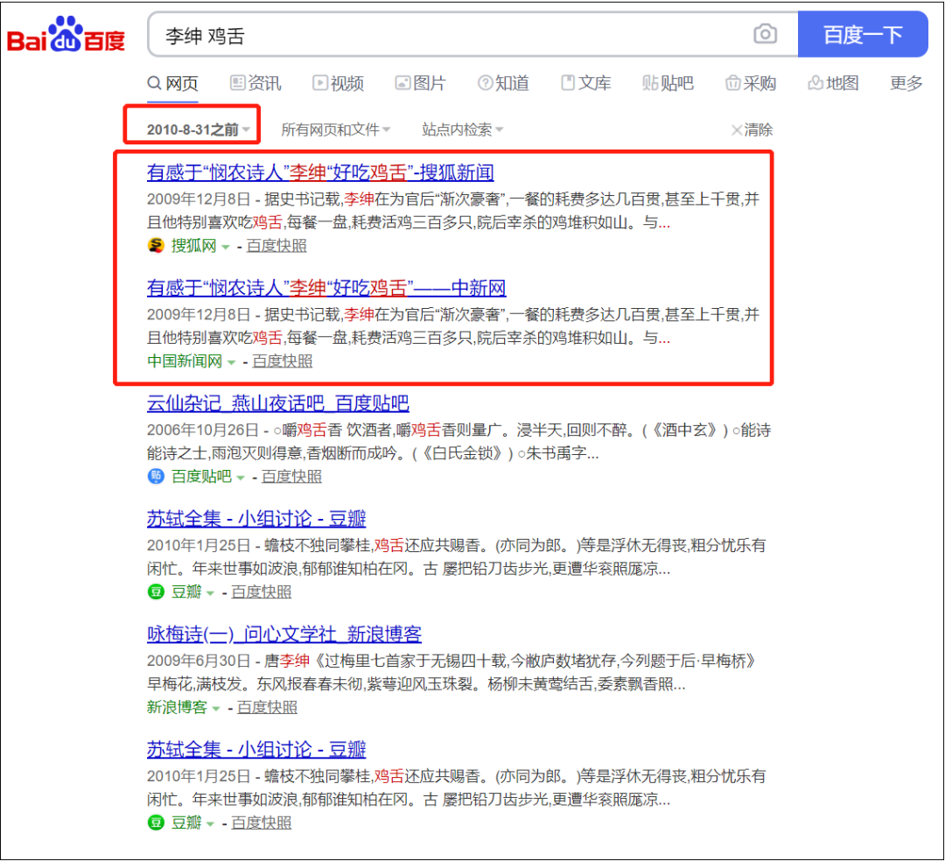Image resolution: width=945 pixels, height=861 pixels.
Task: Click the date 2006年10月26日 in snippet
Action: click(x=199, y=430)
